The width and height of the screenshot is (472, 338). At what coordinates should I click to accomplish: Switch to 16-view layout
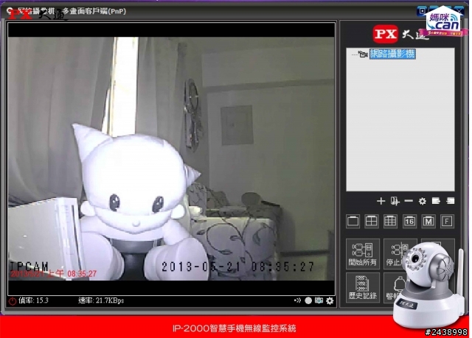click(409, 222)
